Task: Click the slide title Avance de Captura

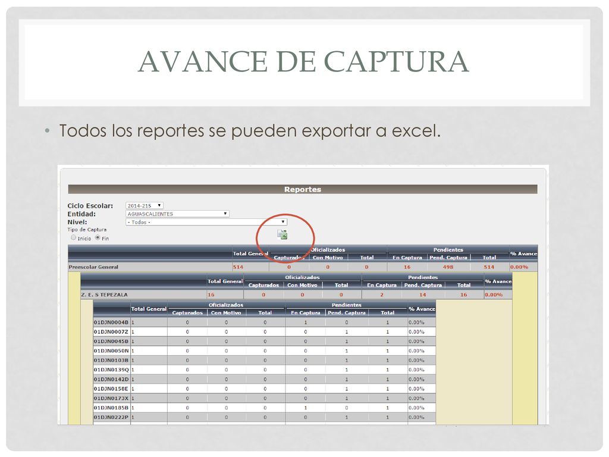Action: click(x=303, y=61)
